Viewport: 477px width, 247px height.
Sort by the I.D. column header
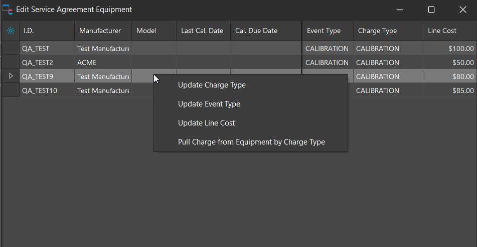(x=47, y=31)
